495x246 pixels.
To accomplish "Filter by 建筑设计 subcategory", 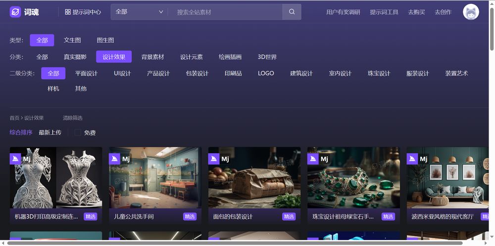I will point(301,74).
